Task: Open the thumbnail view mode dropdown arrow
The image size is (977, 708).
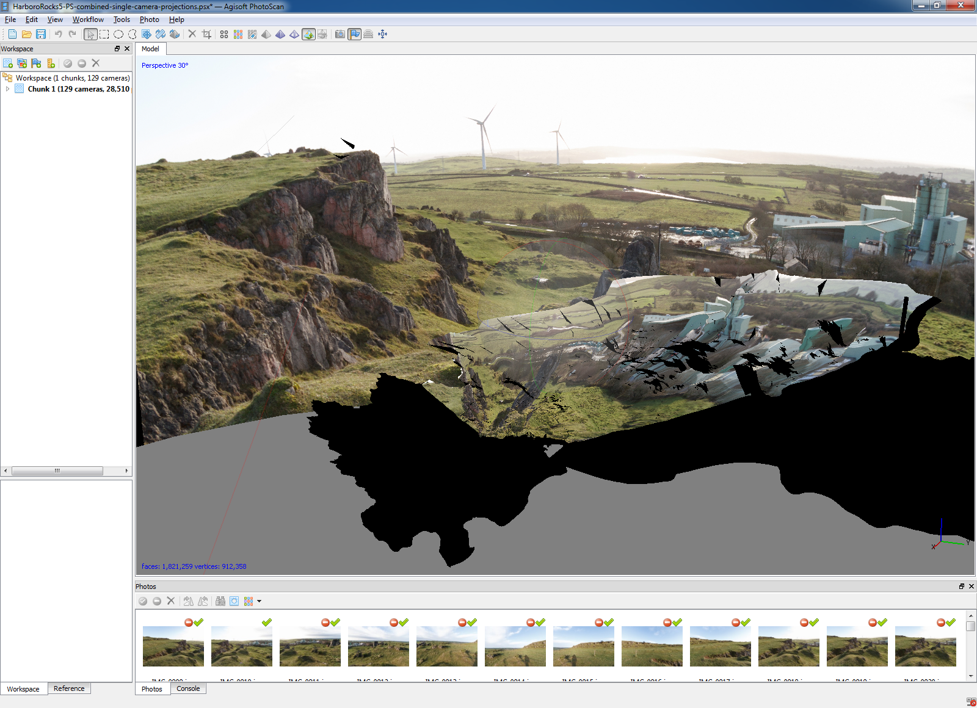Action: (260, 601)
